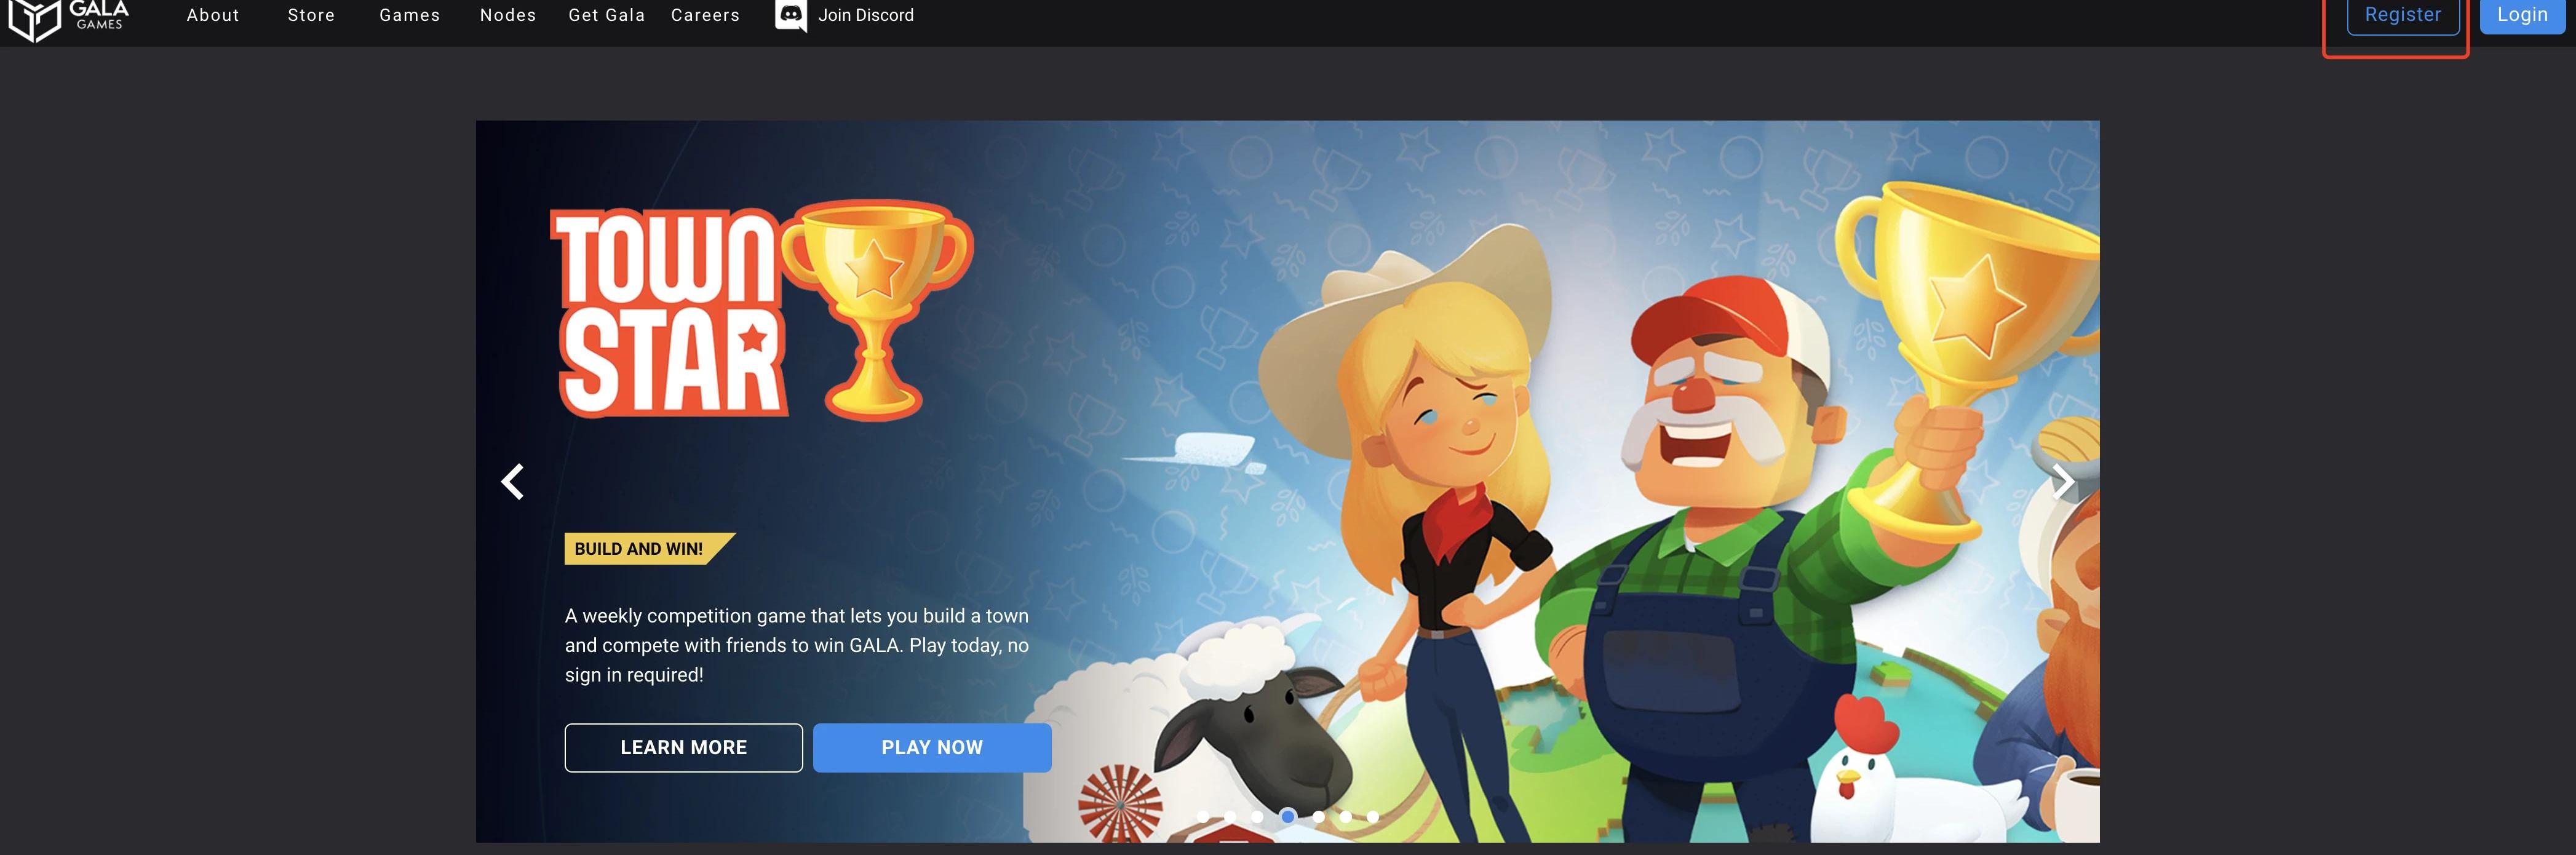Click the Town Star logo graphic
Viewport: 2576px width, 855px height.
click(x=761, y=310)
